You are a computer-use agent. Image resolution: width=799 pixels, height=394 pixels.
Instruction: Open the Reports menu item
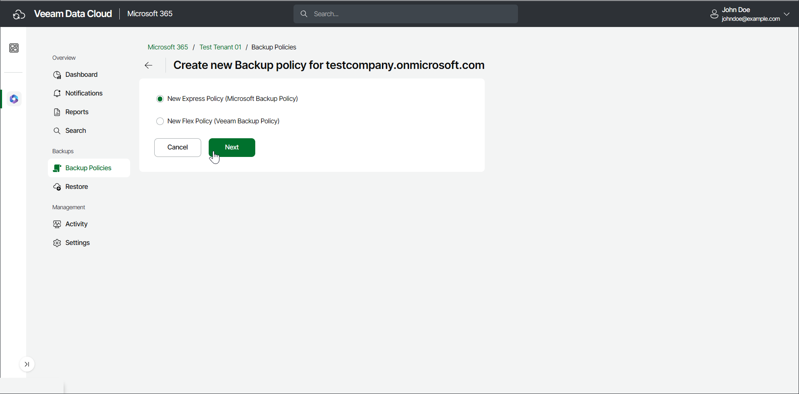coord(89,112)
